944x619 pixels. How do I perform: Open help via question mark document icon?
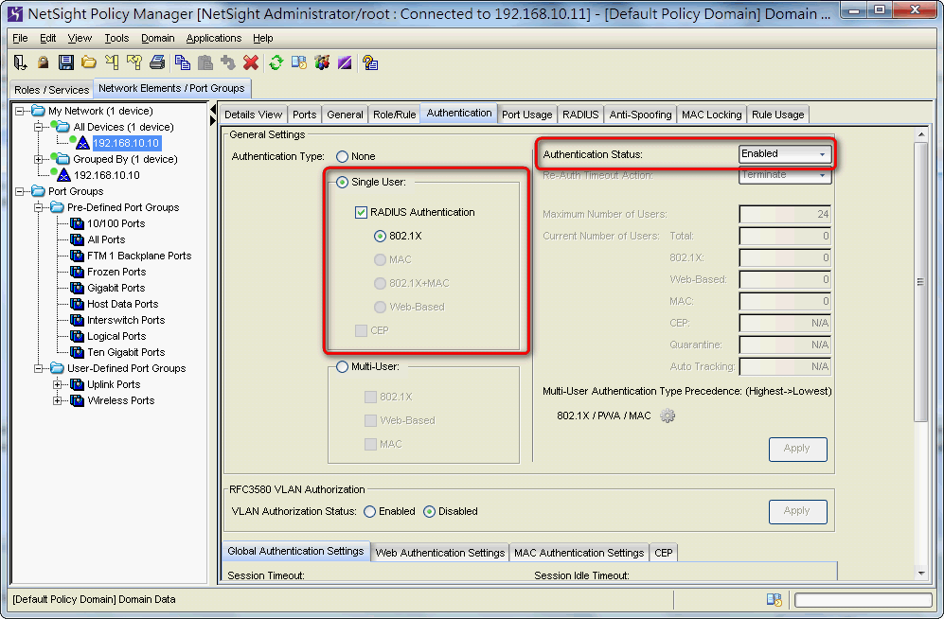[x=370, y=62]
